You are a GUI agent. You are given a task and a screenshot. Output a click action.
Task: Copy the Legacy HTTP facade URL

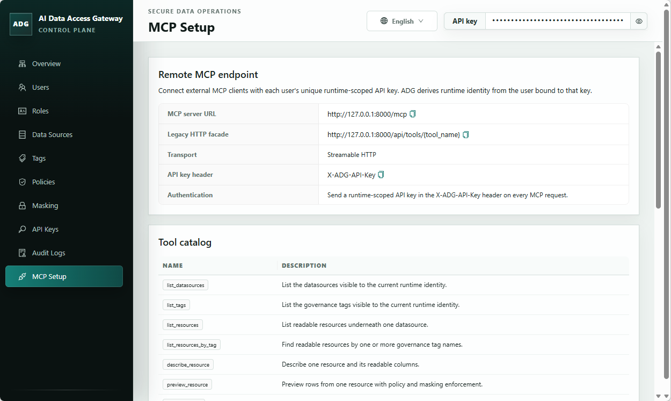(466, 134)
